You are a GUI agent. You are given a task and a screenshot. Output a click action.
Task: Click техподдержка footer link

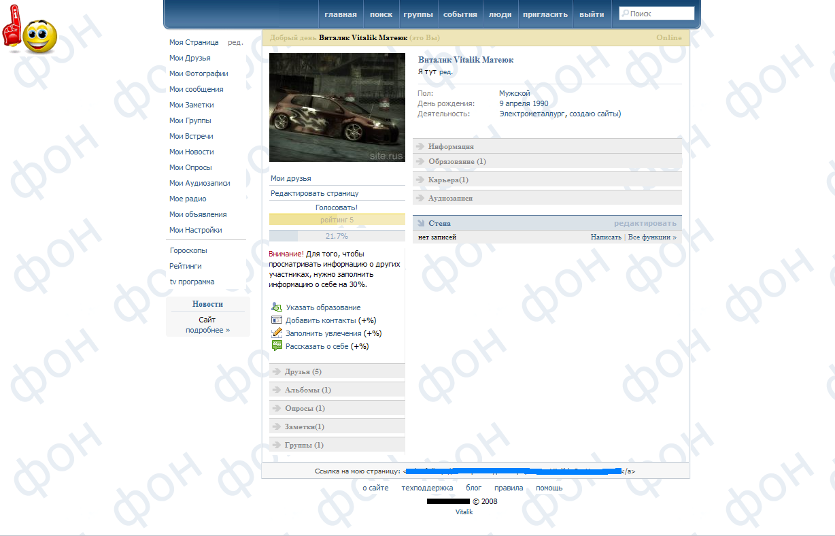pyautogui.click(x=427, y=488)
